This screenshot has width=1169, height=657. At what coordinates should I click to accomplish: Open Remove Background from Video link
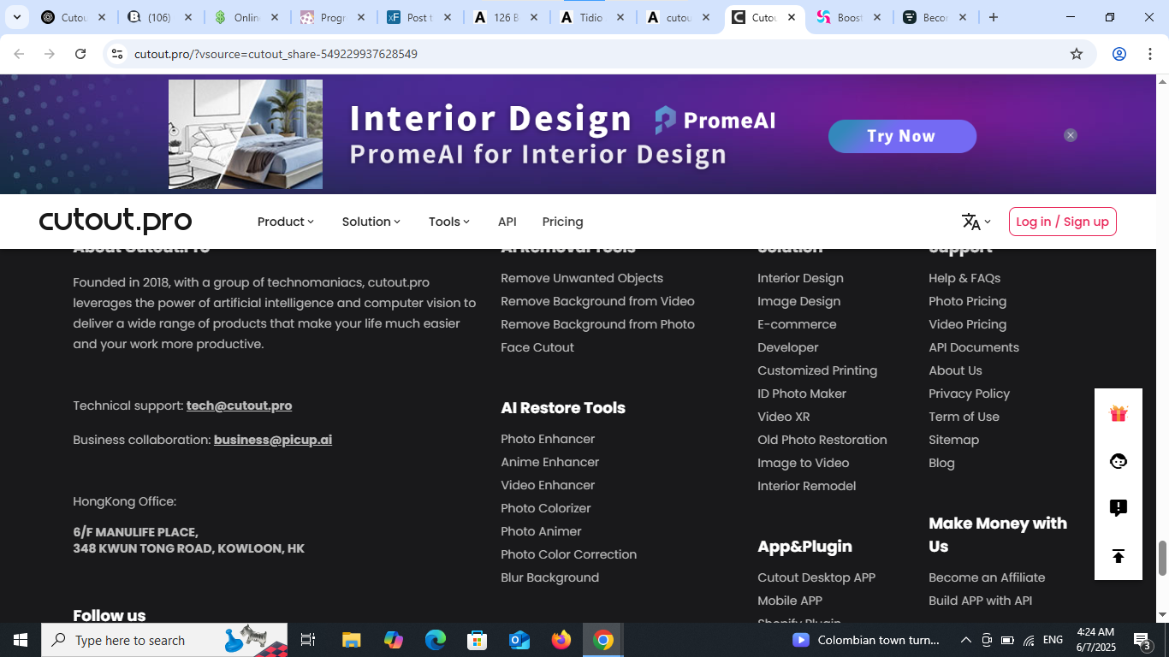(x=597, y=301)
